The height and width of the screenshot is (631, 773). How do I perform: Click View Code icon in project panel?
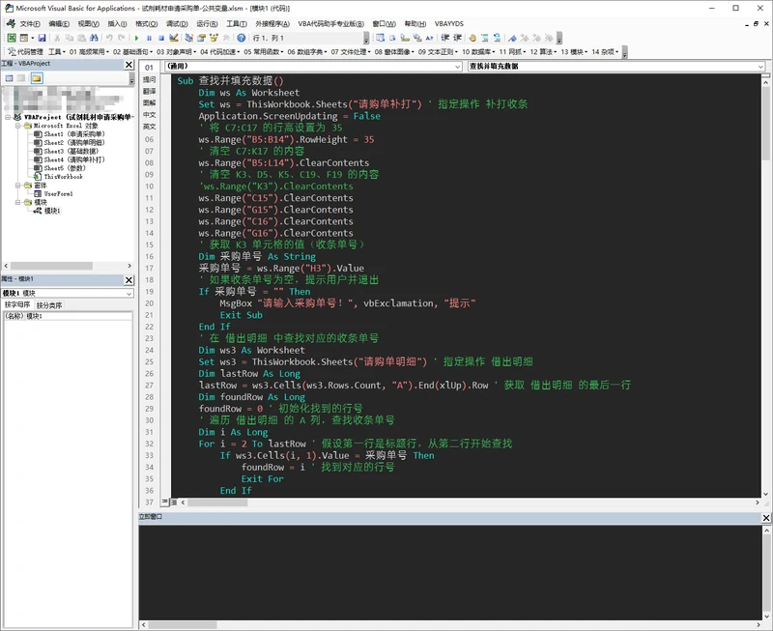click(9, 78)
